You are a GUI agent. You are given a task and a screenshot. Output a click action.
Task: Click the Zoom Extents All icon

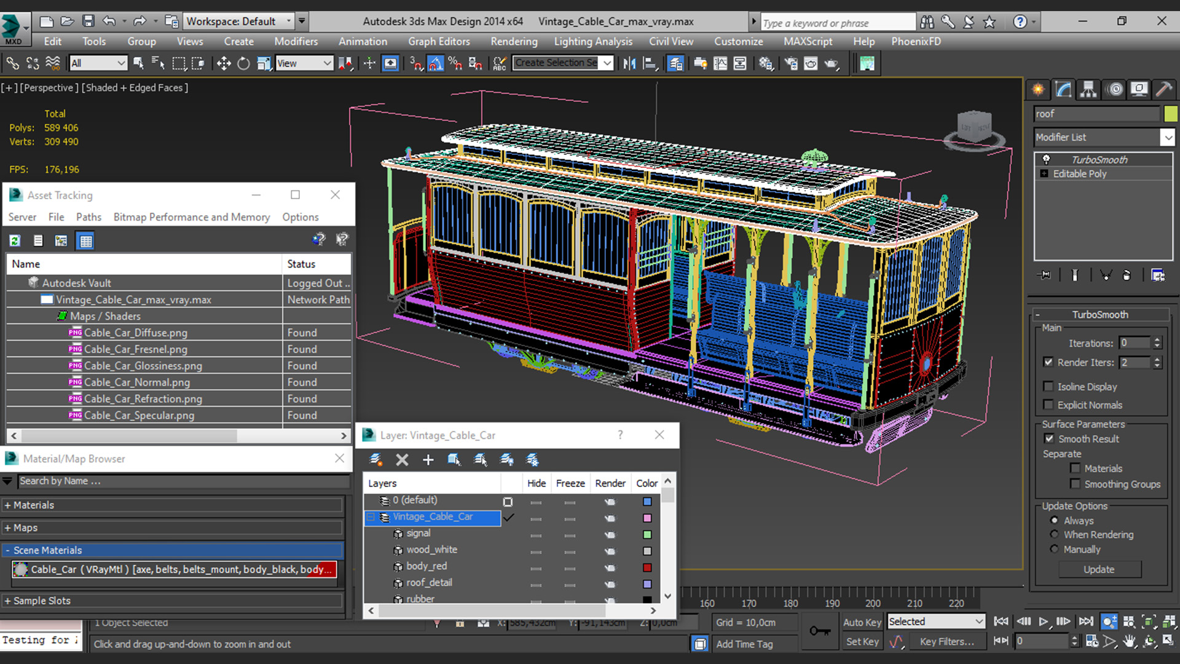1170,622
